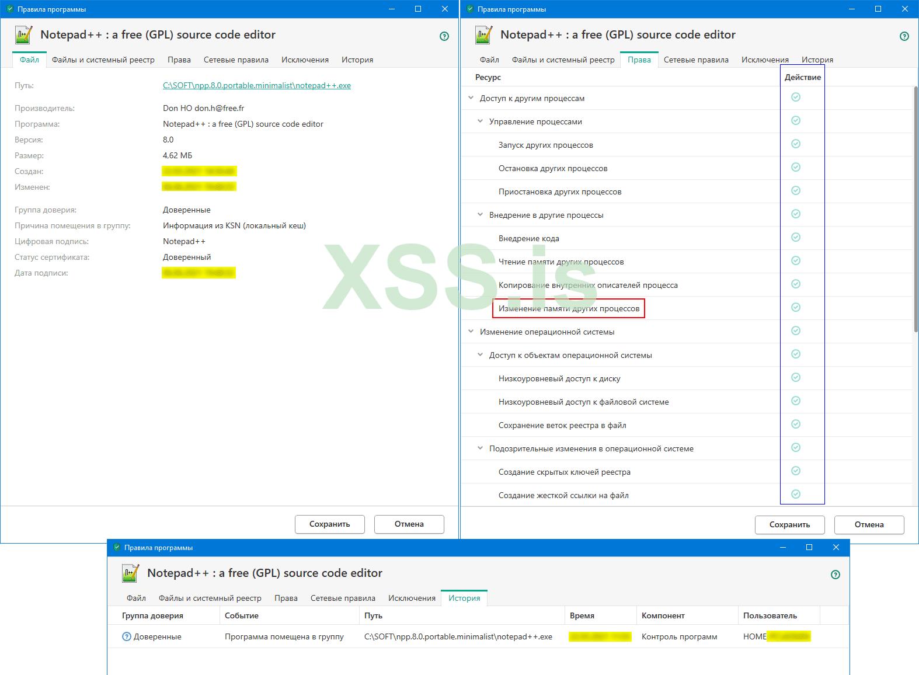This screenshot has height=675, width=919.
Task: Open action menu for Внедрение кода
Action: click(x=796, y=237)
